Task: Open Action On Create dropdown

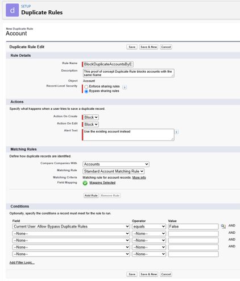Action: (x=91, y=117)
